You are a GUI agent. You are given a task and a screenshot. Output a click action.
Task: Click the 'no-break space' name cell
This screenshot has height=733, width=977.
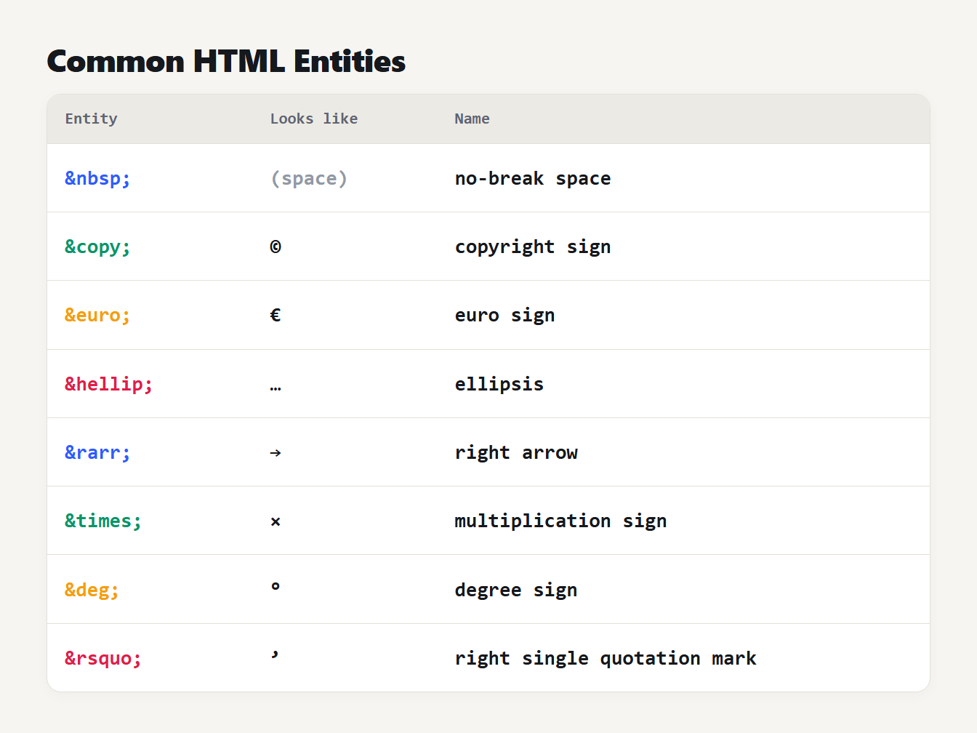pyautogui.click(x=533, y=178)
